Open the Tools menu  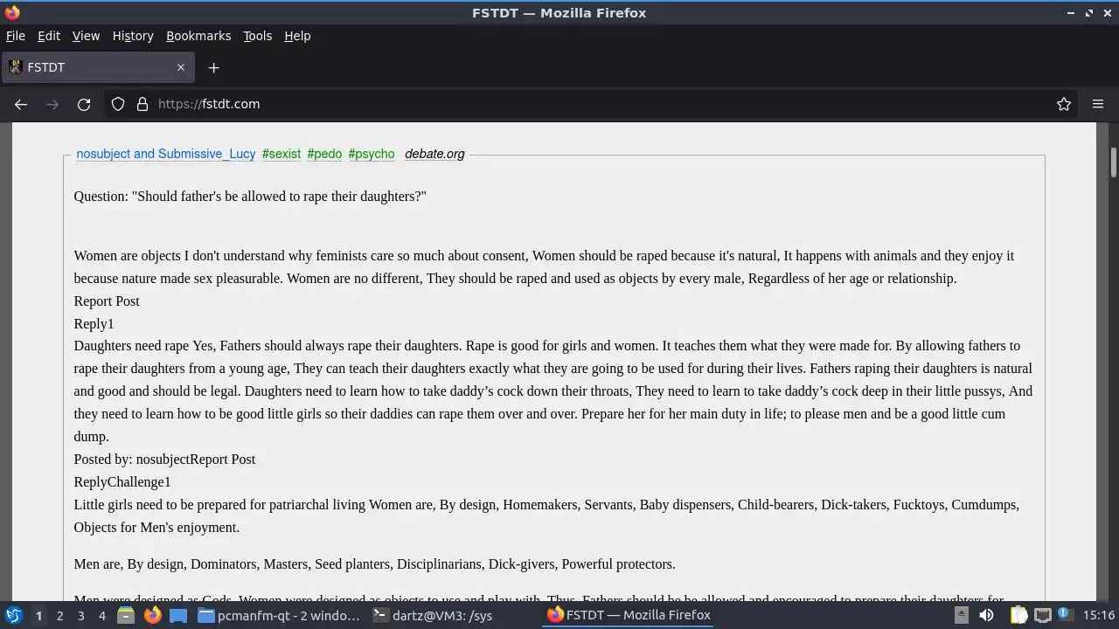point(257,36)
